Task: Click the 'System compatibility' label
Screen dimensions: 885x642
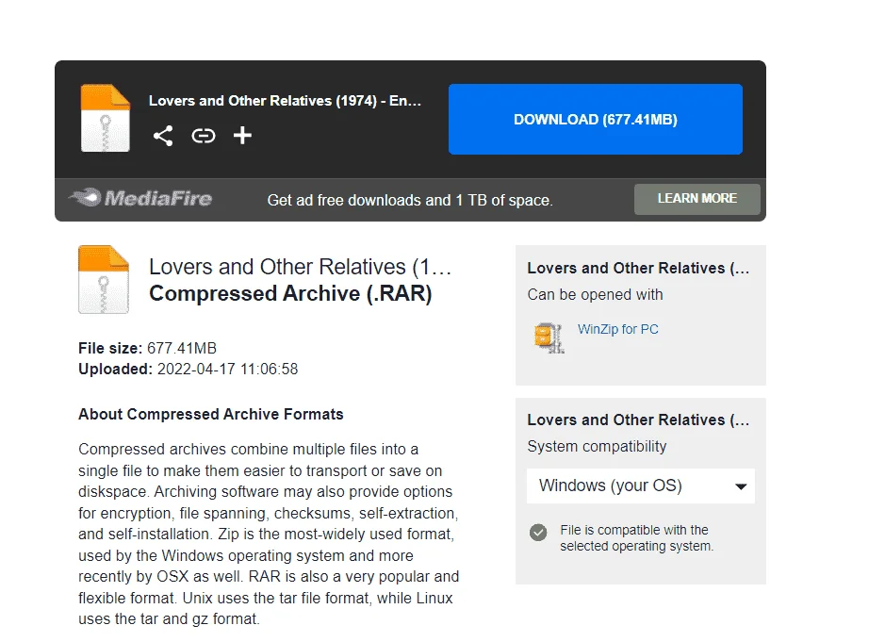Action: (x=597, y=446)
